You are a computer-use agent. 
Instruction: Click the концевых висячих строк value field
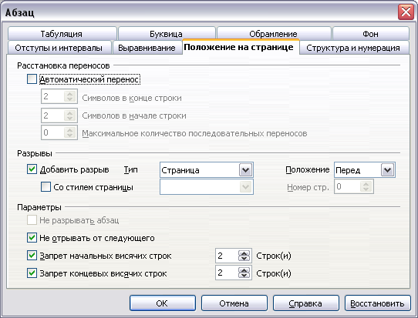coord(227,273)
